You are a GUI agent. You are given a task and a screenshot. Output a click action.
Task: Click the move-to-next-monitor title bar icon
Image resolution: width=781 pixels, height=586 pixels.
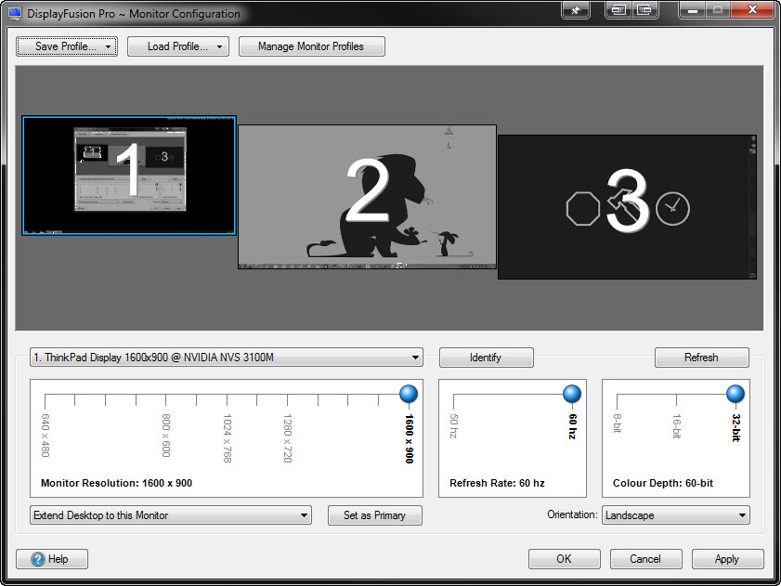pyautogui.click(x=618, y=10)
